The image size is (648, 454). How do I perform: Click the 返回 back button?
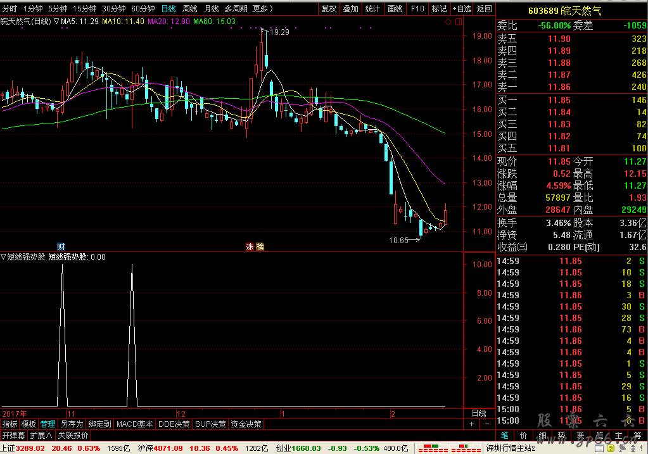tap(485, 9)
